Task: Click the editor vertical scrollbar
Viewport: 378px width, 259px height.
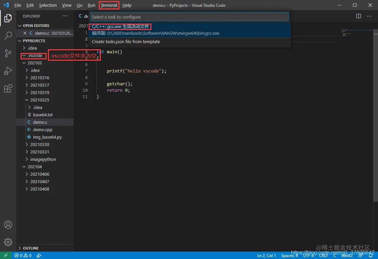Action: click(x=376, y=116)
